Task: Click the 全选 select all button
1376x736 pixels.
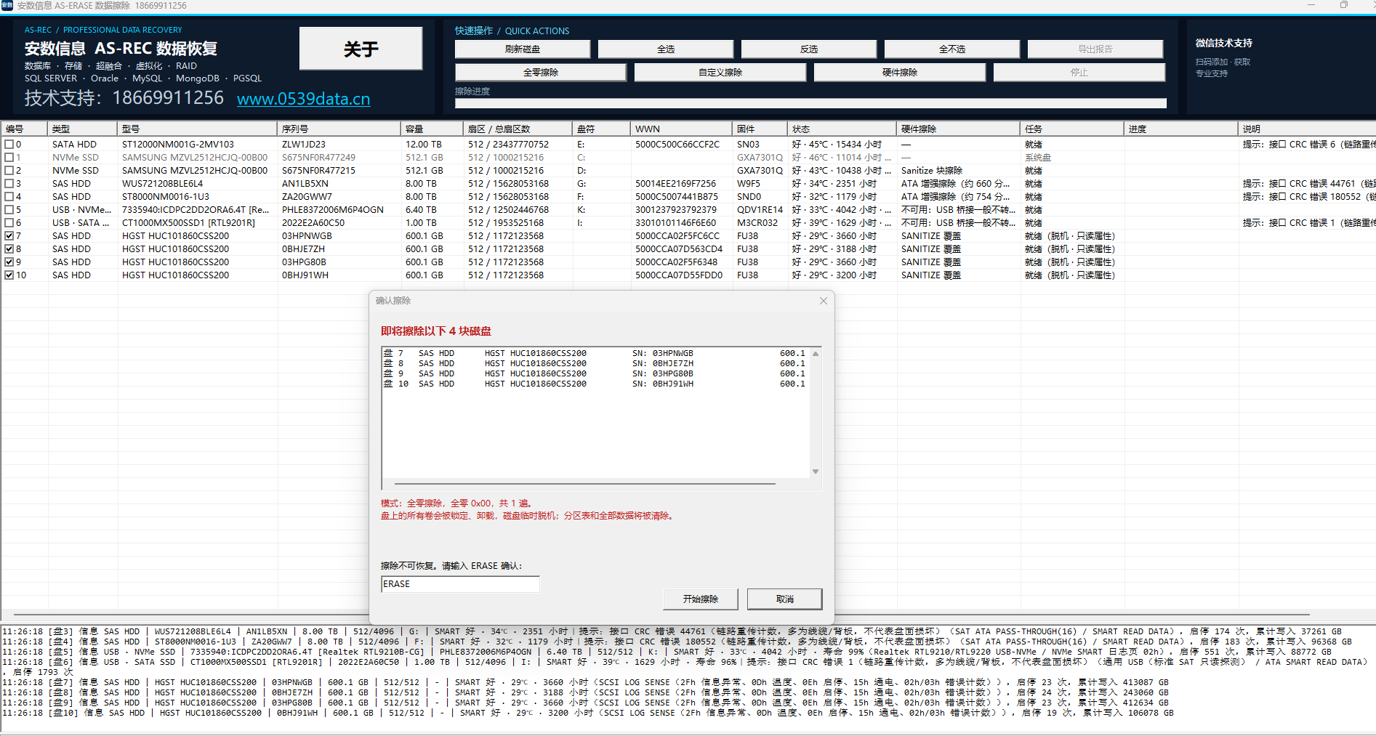Action: coord(665,49)
